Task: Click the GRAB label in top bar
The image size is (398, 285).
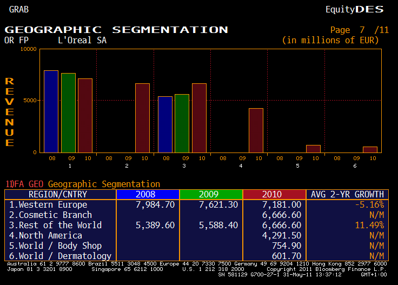Action: pyautogui.click(x=19, y=9)
